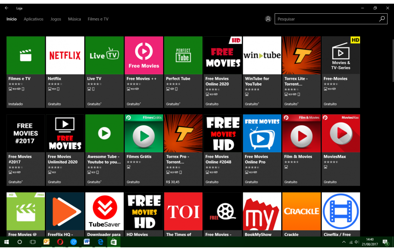The image size is (394, 251).
Task: Open the Live TV app tile
Action: [104, 72]
